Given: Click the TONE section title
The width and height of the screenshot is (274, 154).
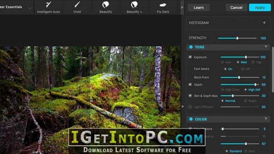Looking at the screenshot, I should pyautogui.click(x=200, y=47).
